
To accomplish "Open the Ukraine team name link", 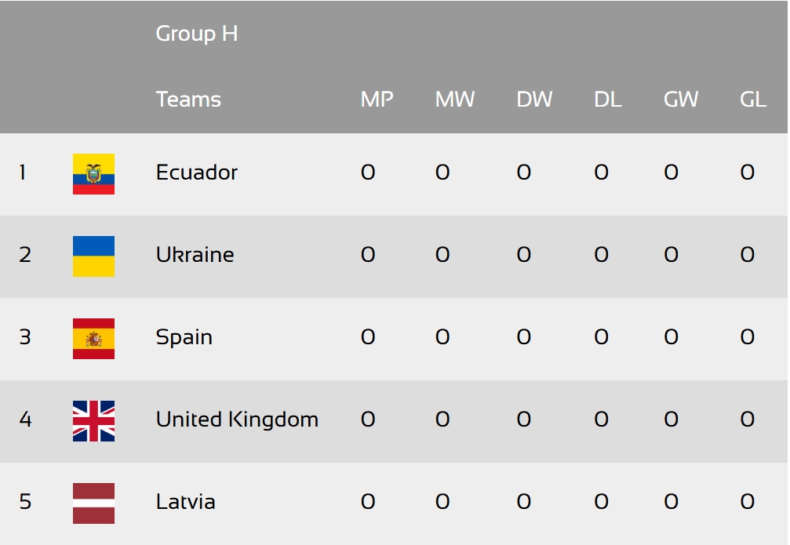I will (x=195, y=254).
